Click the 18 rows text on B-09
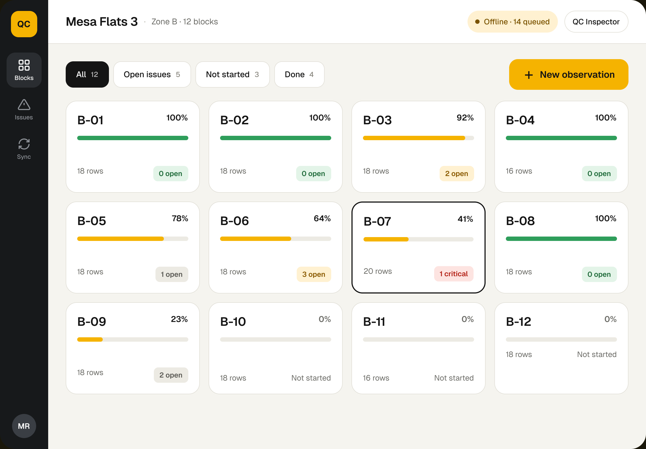The image size is (646, 449). (x=90, y=373)
